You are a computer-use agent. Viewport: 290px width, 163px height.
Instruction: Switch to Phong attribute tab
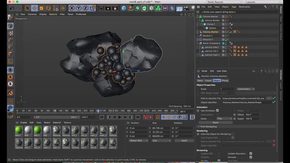(x=225, y=81)
